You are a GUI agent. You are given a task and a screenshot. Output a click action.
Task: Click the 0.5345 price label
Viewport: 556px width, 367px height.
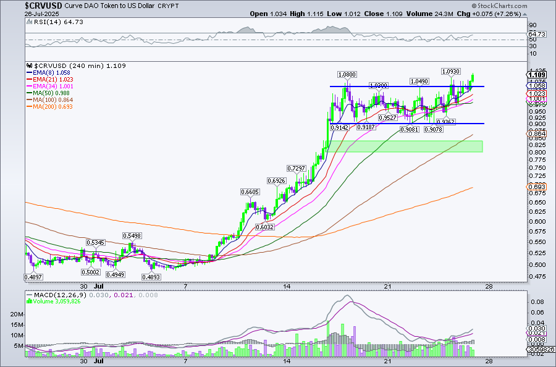[x=95, y=243]
